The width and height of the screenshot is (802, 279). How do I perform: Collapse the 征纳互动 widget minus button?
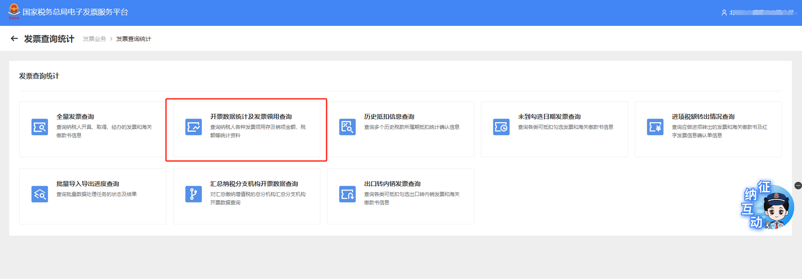(798, 186)
